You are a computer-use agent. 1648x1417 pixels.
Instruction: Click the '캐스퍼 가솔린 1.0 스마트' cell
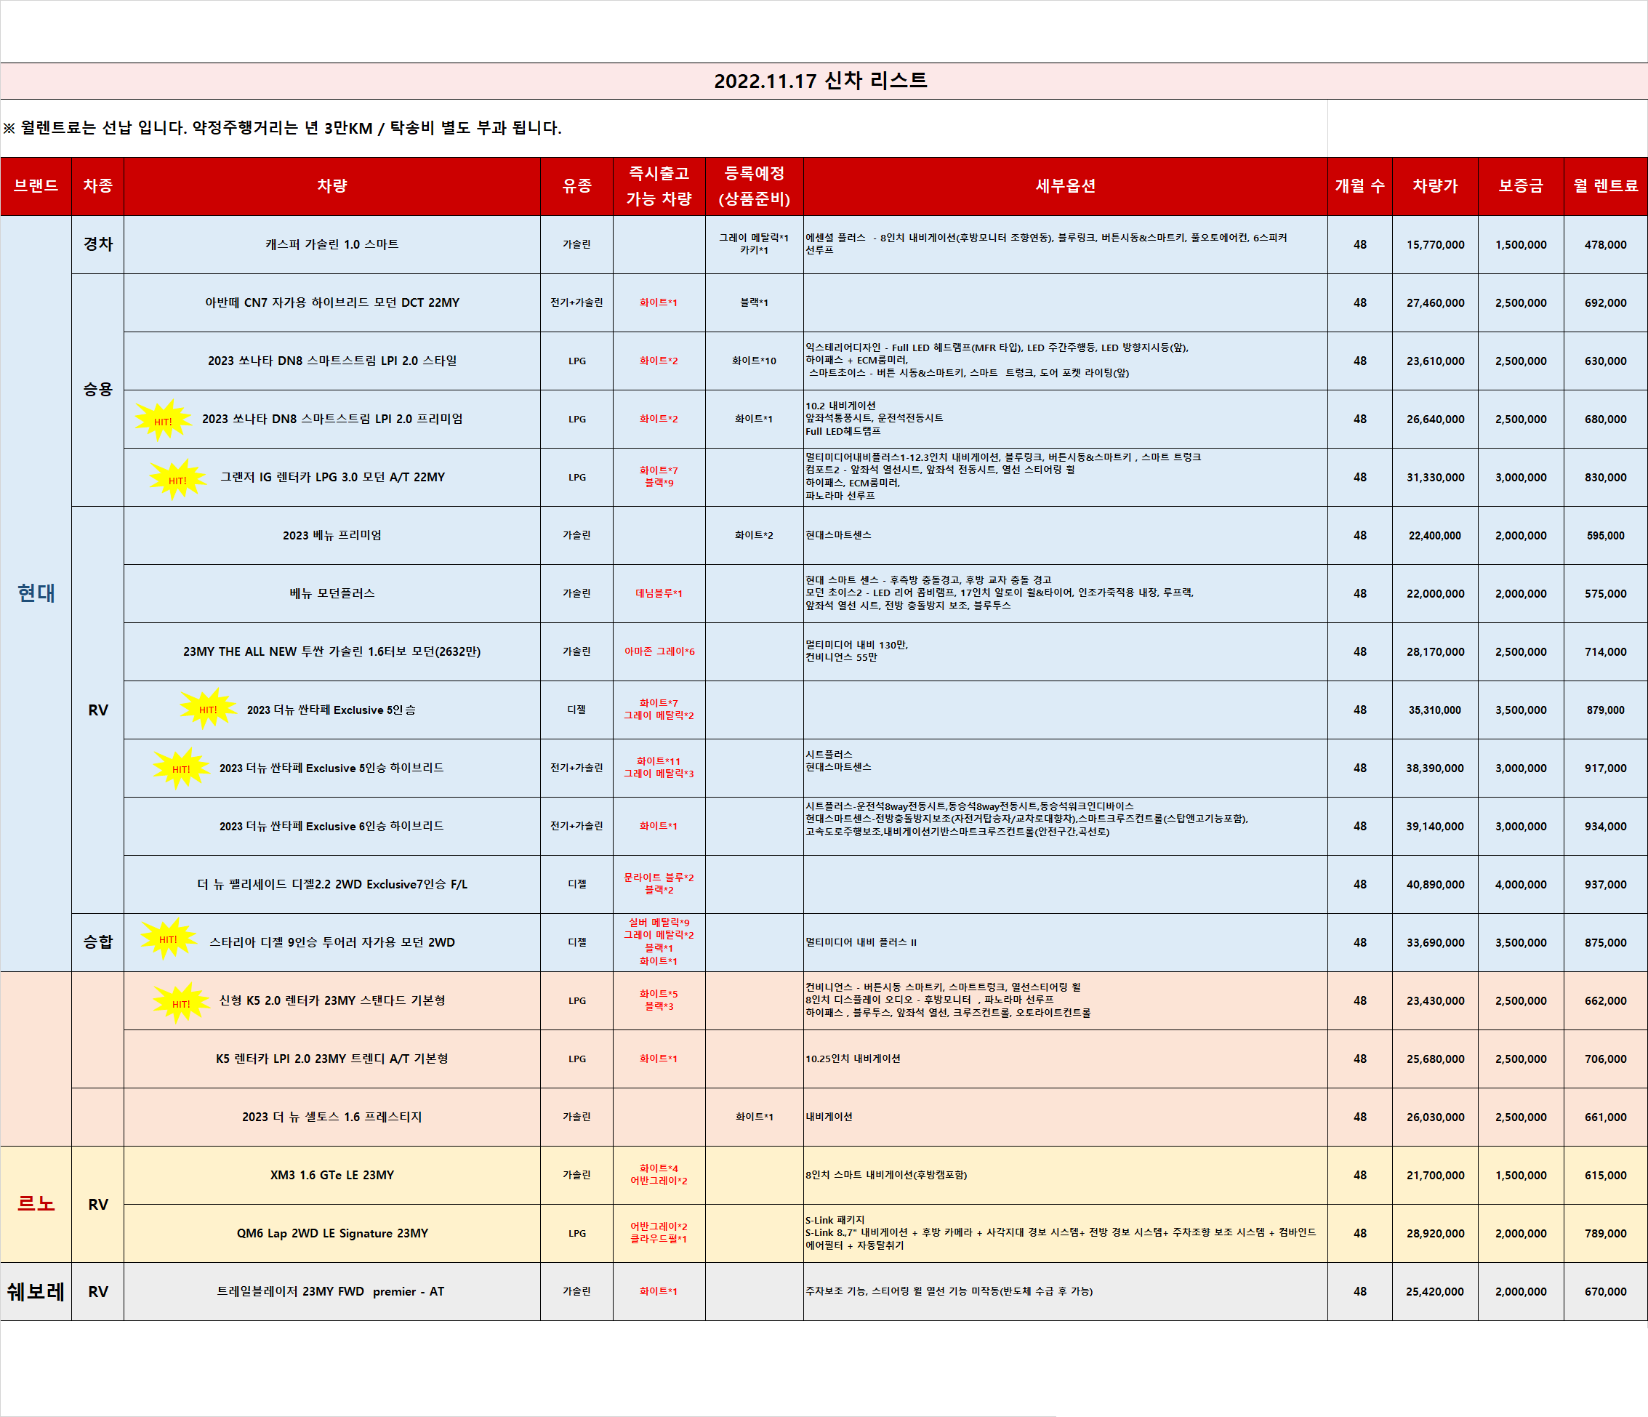click(x=332, y=244)
